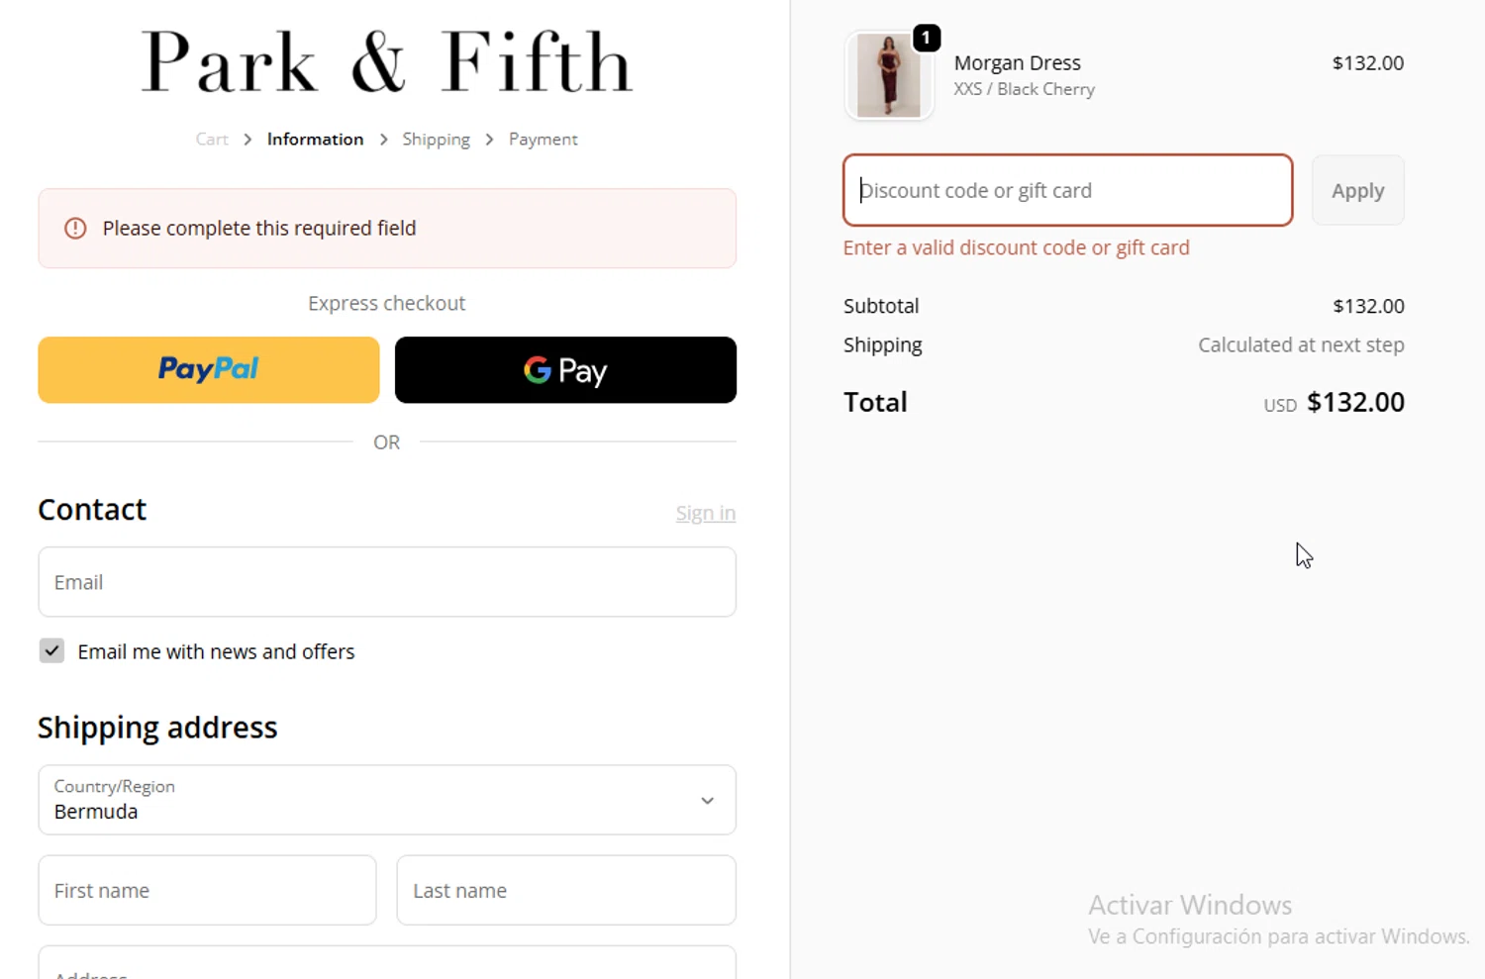This screenshot has height=979, width=1485.
Task: Click the Subtotal label
Action: [881, 306]
